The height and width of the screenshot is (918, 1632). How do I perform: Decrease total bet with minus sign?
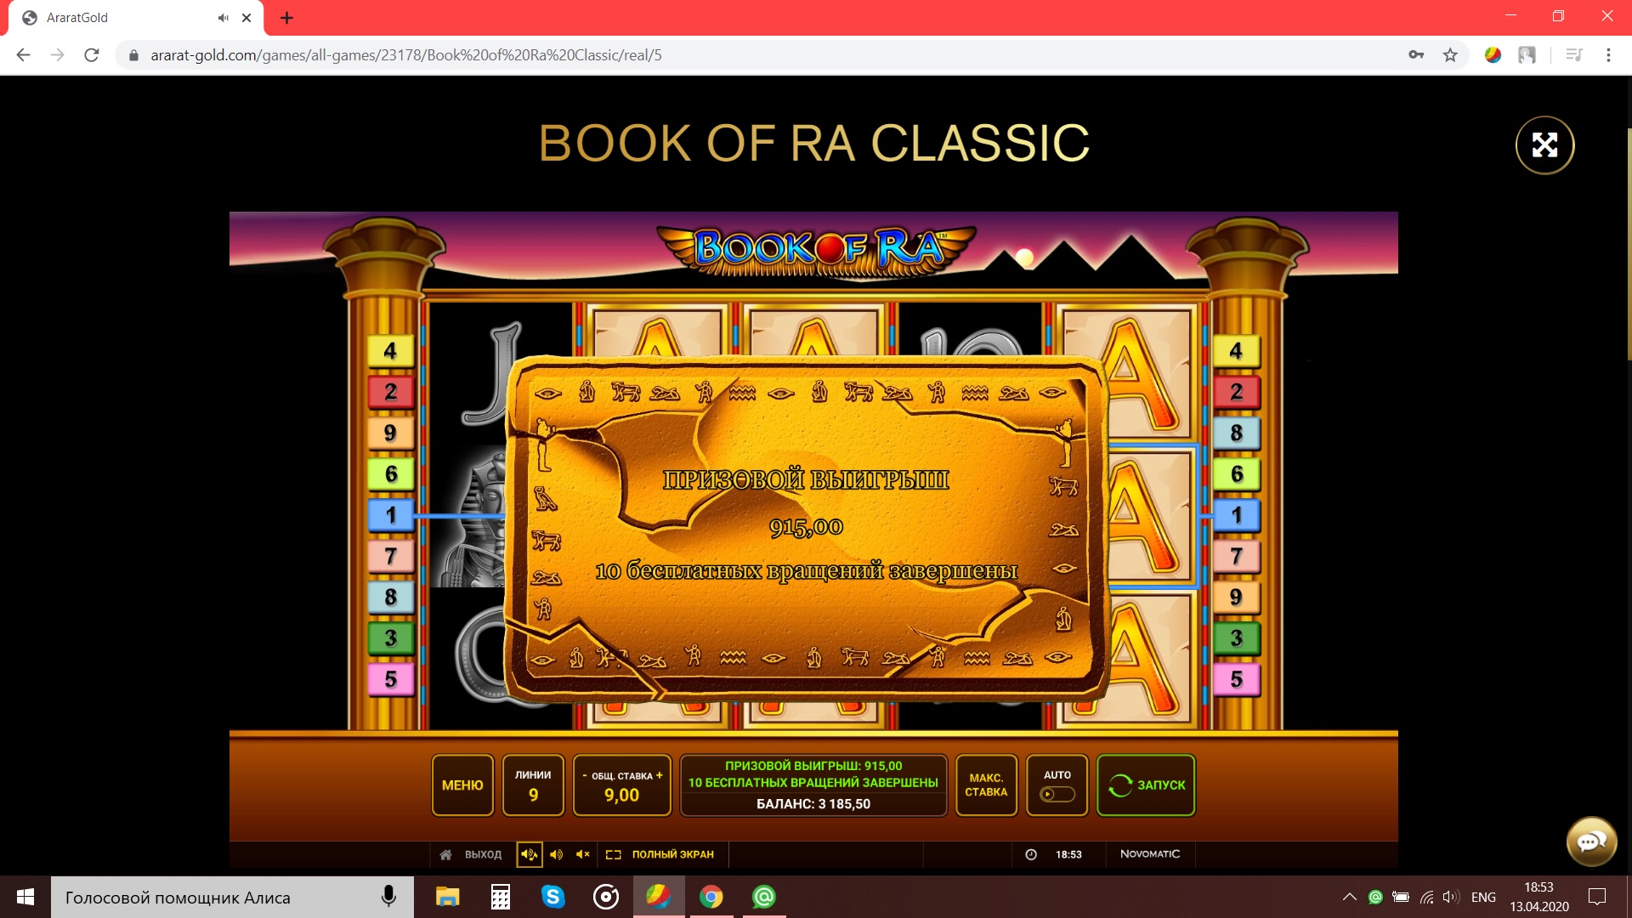pos(585,775)
